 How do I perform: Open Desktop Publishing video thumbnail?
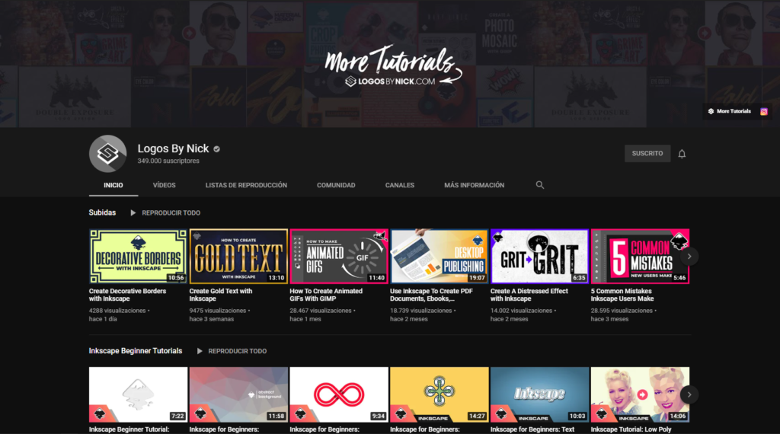pyautogui.click(x=440, y=257)
